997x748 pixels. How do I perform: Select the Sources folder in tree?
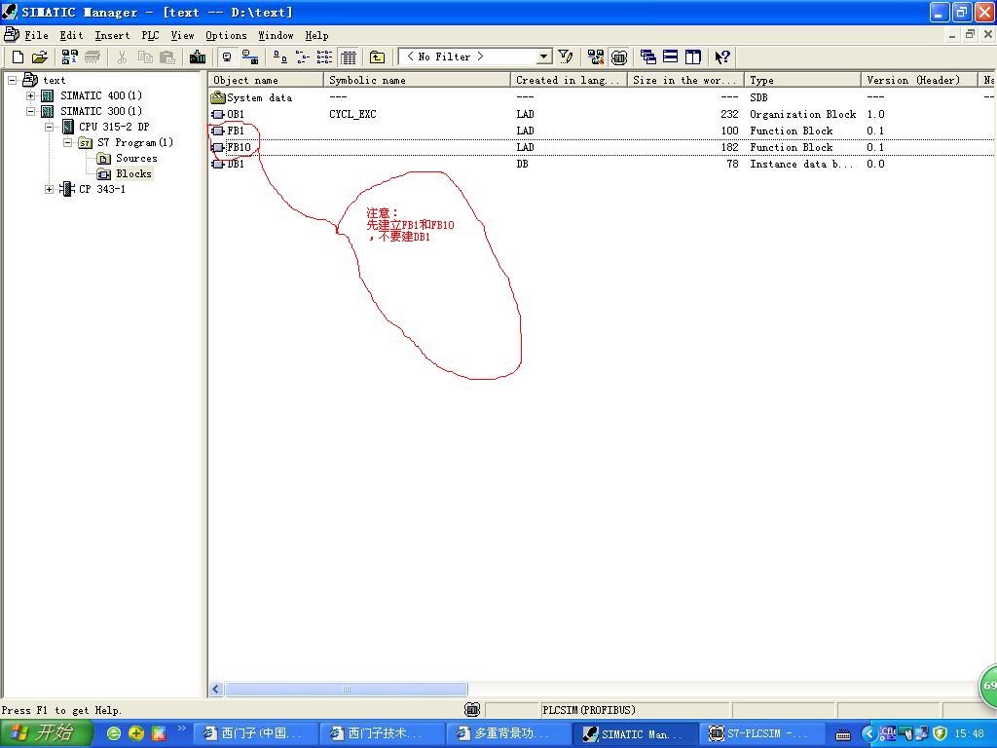click(136, 158)
